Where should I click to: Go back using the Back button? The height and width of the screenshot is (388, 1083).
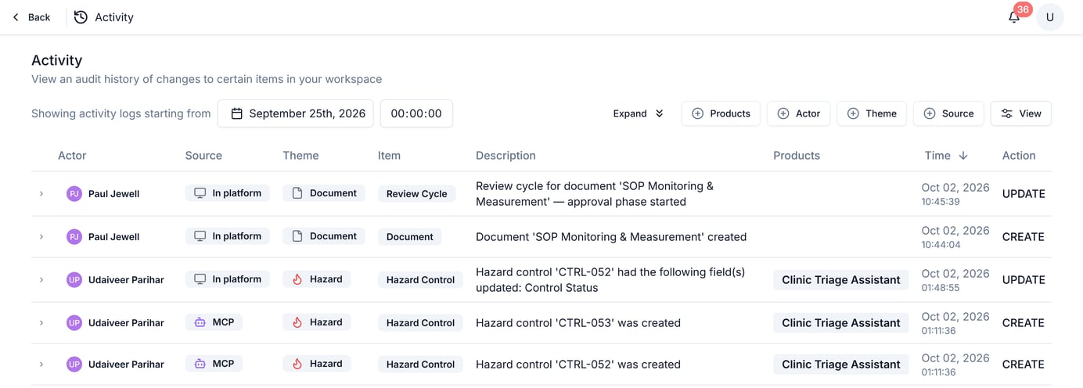pos(31,17)
